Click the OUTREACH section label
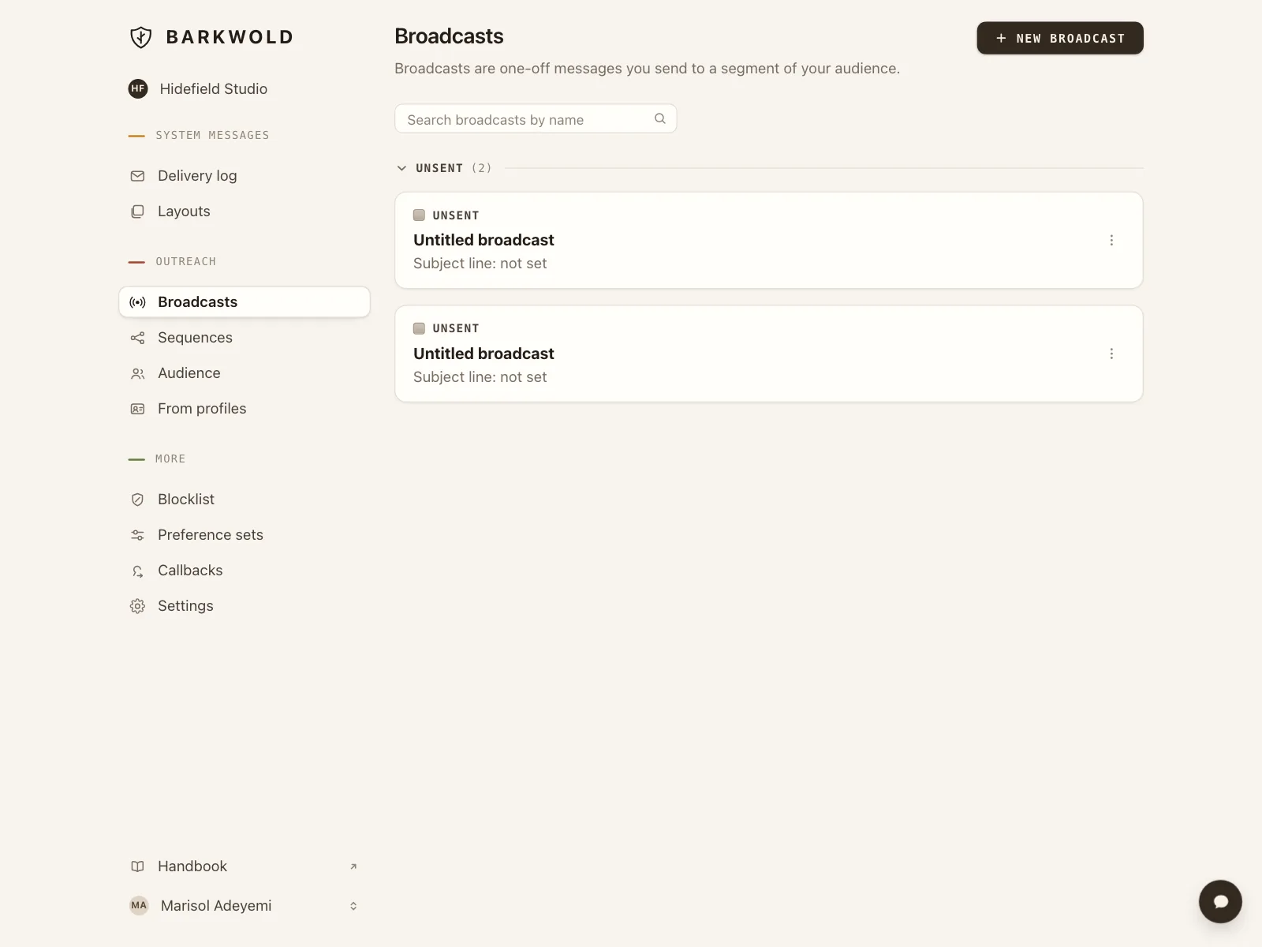This screenshot has width=1262, height=947. [x=185, y=261]
